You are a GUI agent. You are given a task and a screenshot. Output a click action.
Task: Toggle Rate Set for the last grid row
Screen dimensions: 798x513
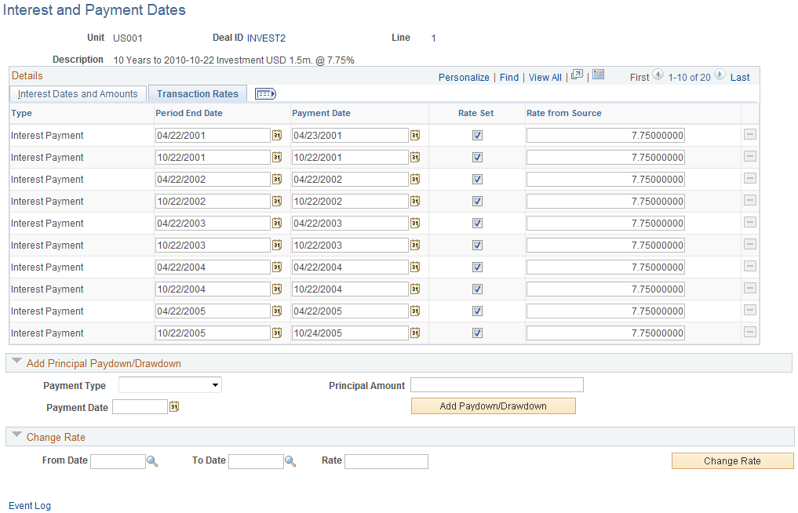pyautogui.click(x=477, y=333)
